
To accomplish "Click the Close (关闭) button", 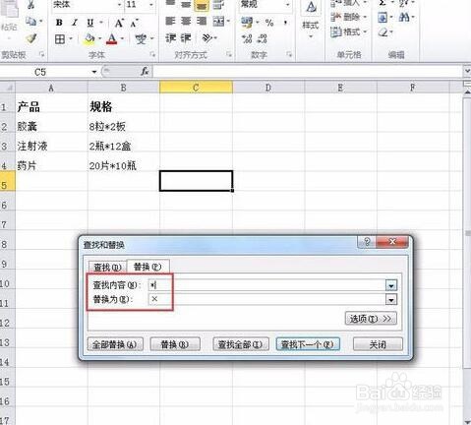I will click(x=378, y=344).
